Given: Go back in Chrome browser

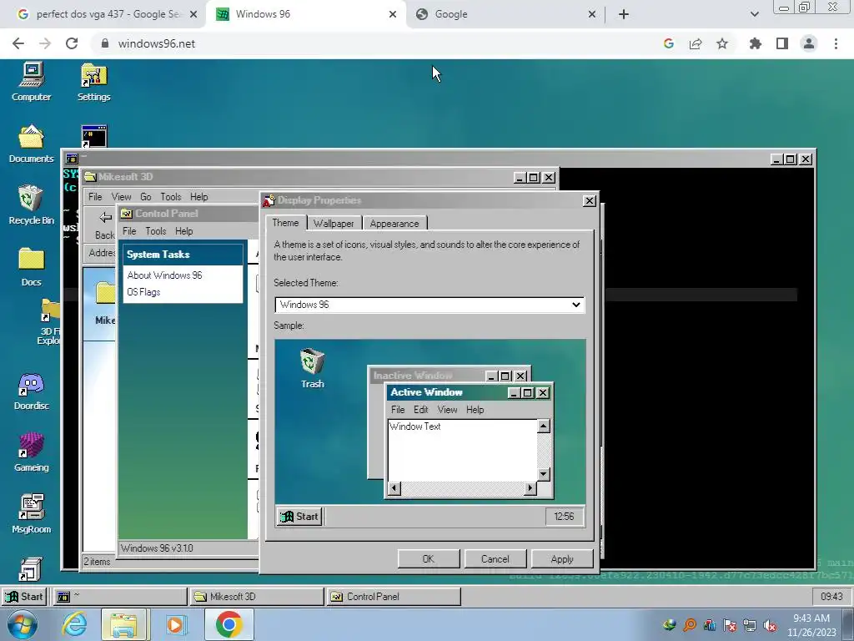Looking at the screenshot, I should tap(18, 43).
